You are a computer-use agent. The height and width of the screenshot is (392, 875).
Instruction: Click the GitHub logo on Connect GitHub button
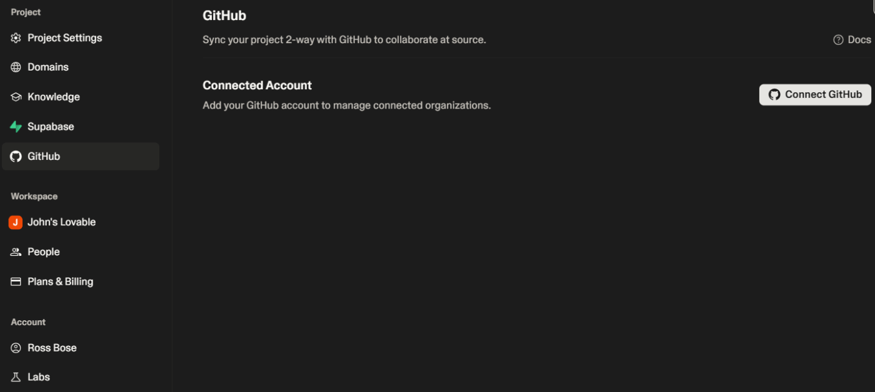pos(774,94)
